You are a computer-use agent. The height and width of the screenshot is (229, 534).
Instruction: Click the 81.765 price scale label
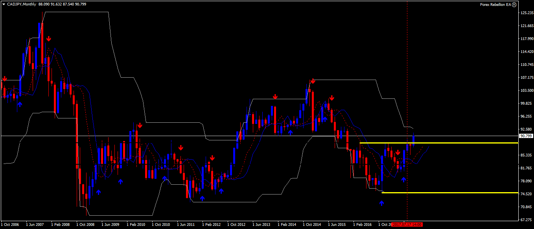(x=526, y=168)
